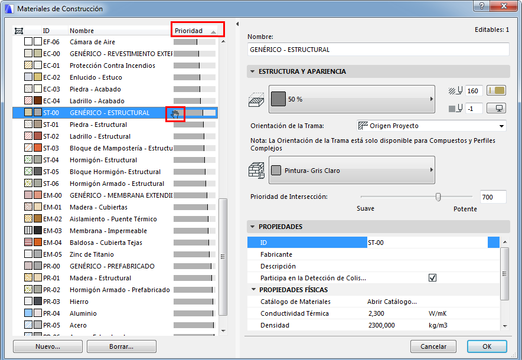This screenshot has width=522, height=360.
Task: Click the fill pattern preview of EM-04
Action: coord(28,242)
